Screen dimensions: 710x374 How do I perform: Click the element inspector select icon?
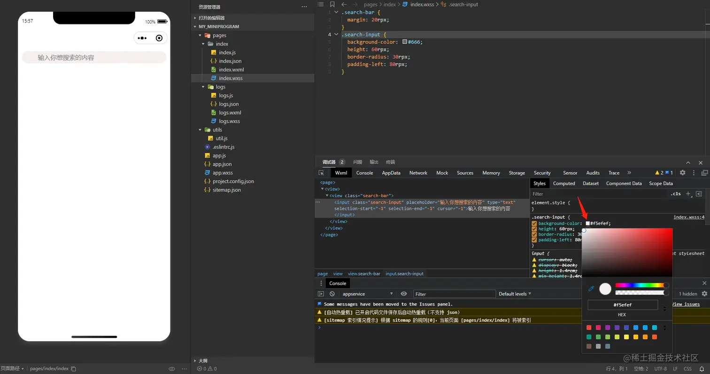click(x=321, y=173)
